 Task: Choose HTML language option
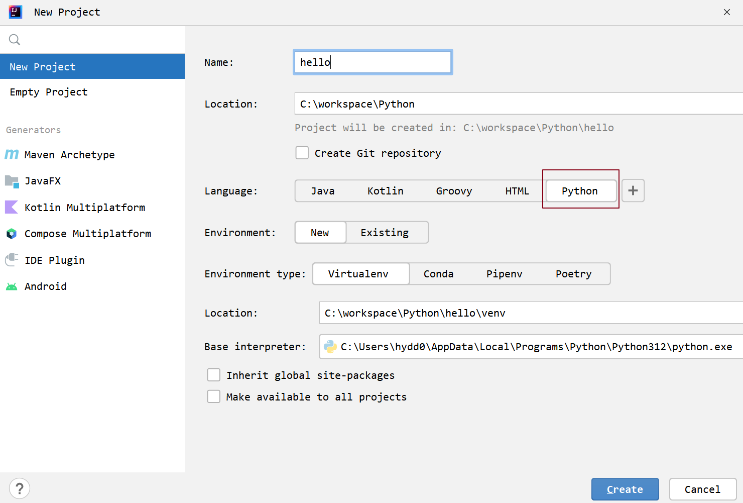click(x=517, y=191)
